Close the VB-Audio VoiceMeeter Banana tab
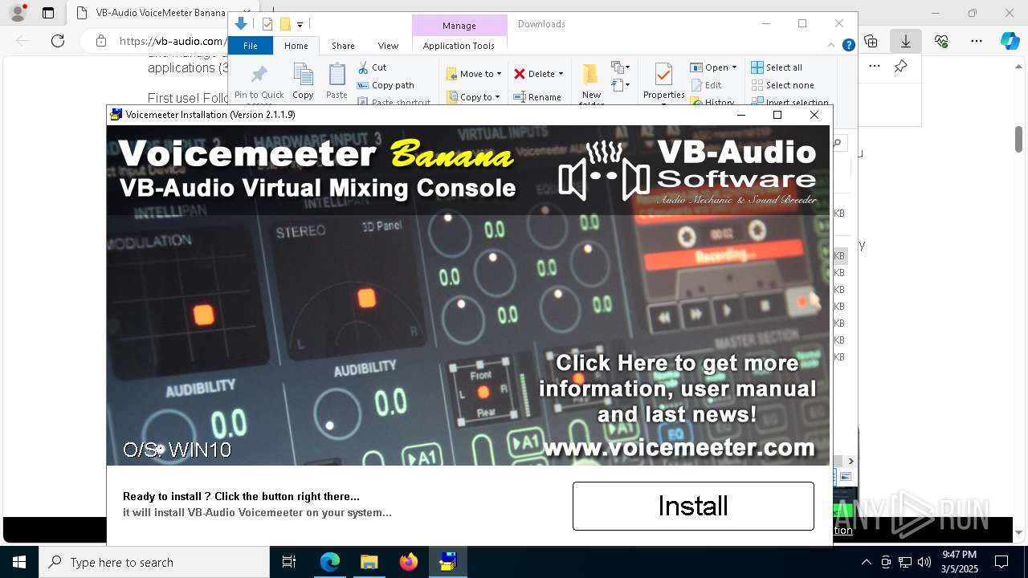1028x578 pixels. (247, 13)
